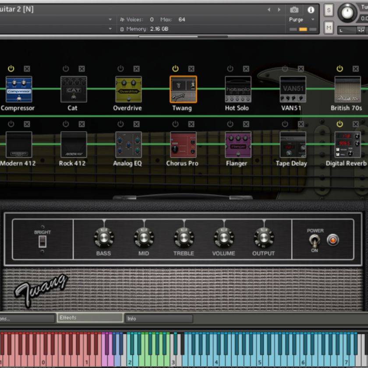Image resolution: width=368 pixels, height=368 pixels.
Task: Select the Overdrive pedal
Action: (x=129, y=89)
